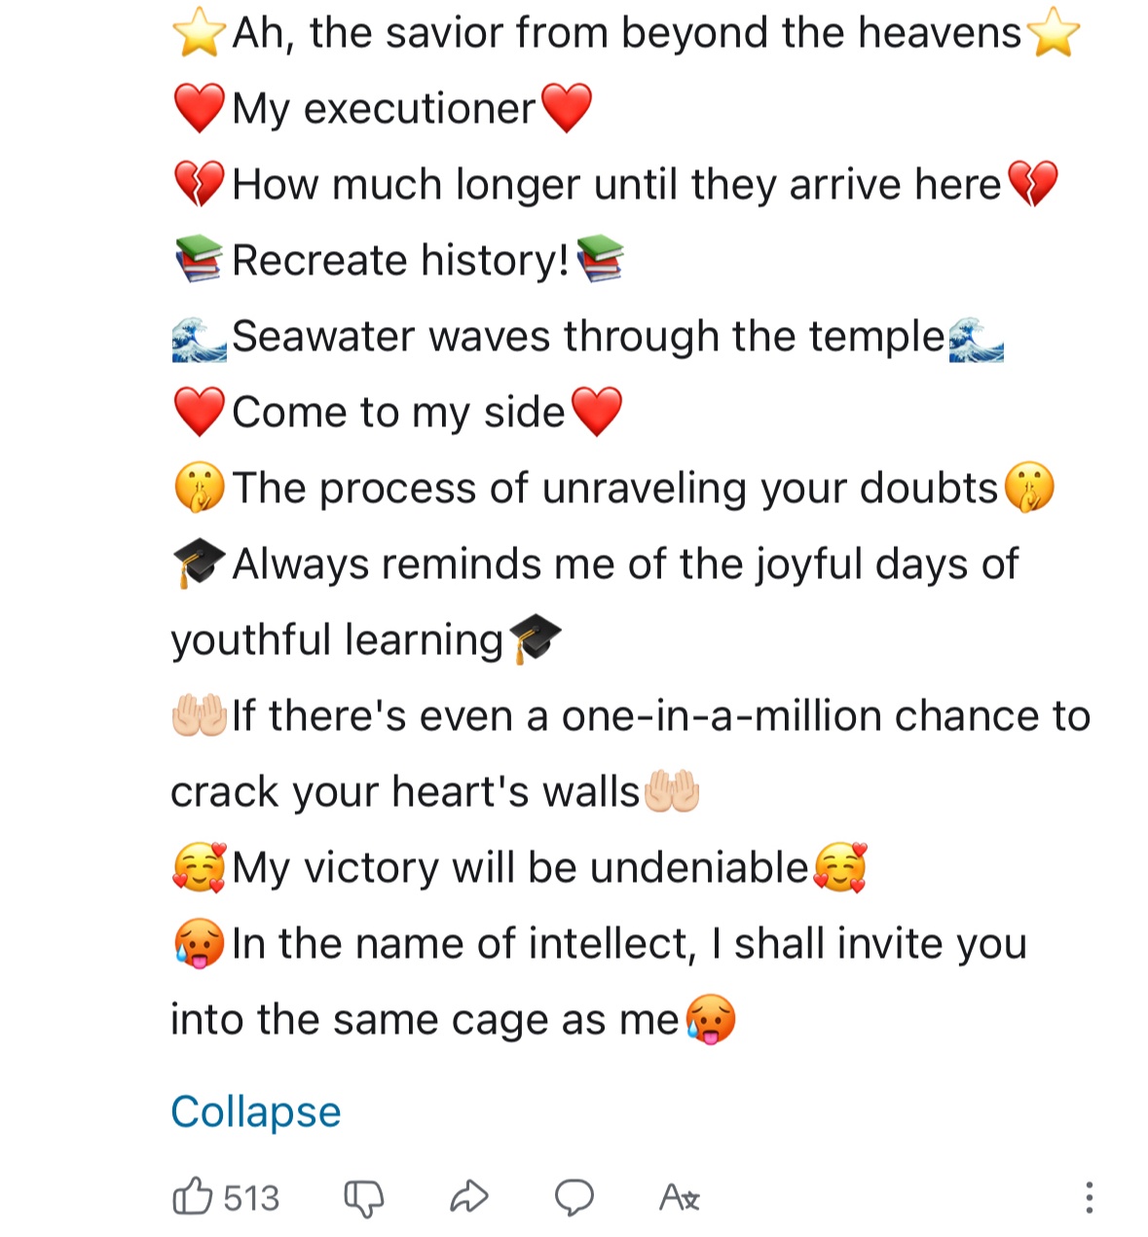The width and height of the screenshot is (1148, 1237).
Task: Click the open hands emoji after "heart's walls"
Action: tap(672, 791)
